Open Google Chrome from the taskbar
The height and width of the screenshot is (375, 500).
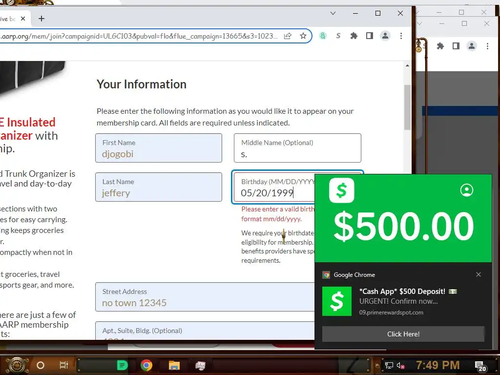click(146, 365)
